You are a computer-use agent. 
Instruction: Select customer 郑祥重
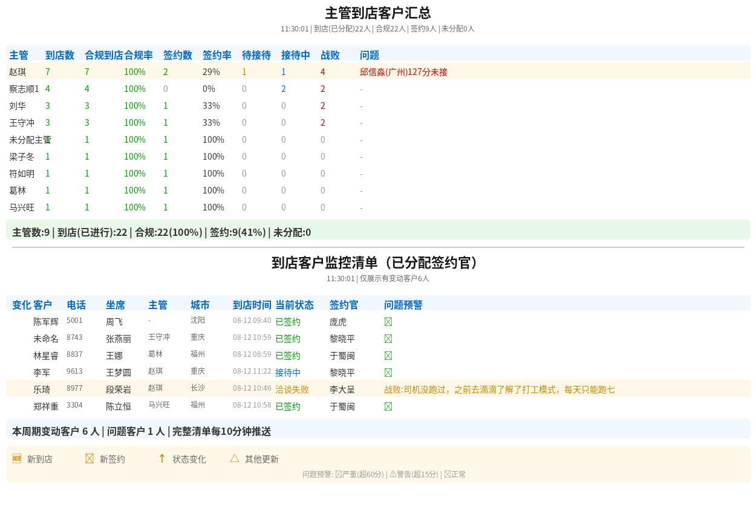(46, 406)
